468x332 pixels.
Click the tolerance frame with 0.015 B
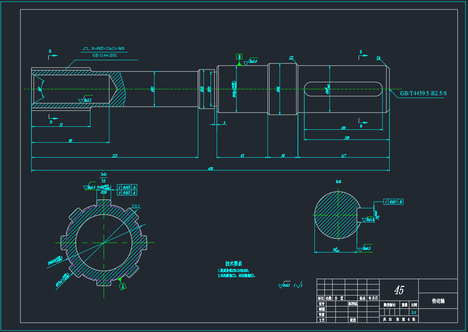click(x=394, y=202)
